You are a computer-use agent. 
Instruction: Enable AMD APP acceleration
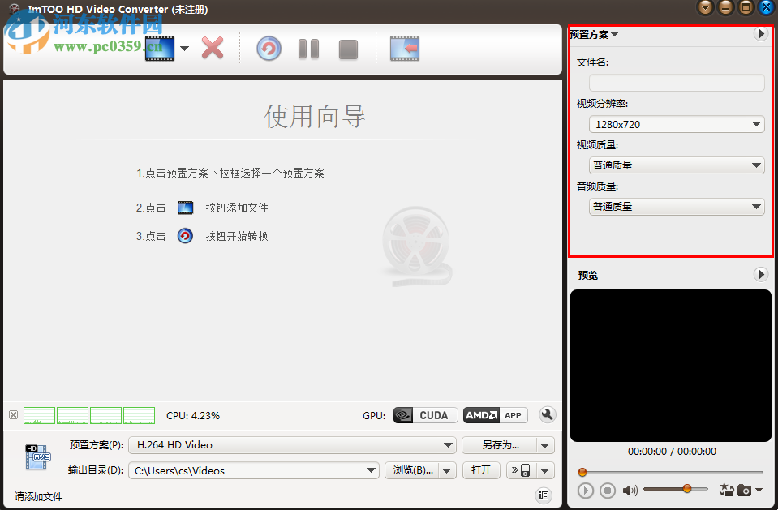click(x=495, y=414)
